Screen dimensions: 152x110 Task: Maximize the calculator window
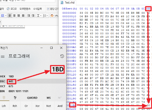pyautogui.click(x=51, y=48)
